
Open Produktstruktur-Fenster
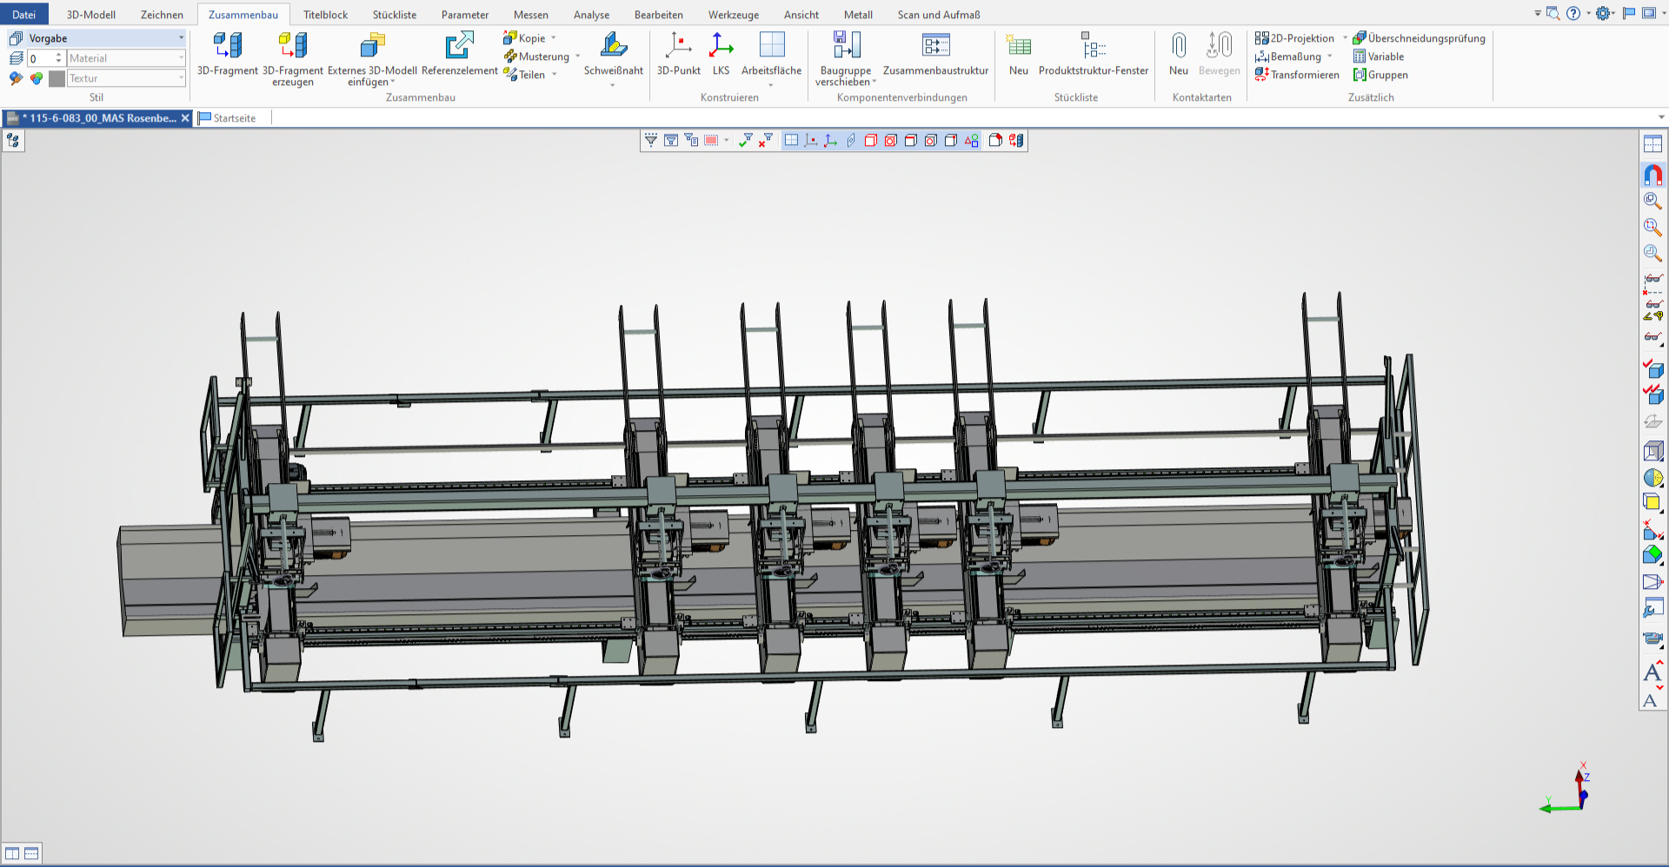pyautogui.click(x=1093, y=46)
